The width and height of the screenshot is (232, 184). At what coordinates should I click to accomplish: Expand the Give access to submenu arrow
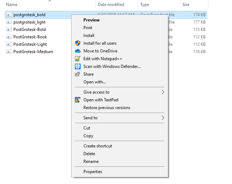click(x=163, y=92)
